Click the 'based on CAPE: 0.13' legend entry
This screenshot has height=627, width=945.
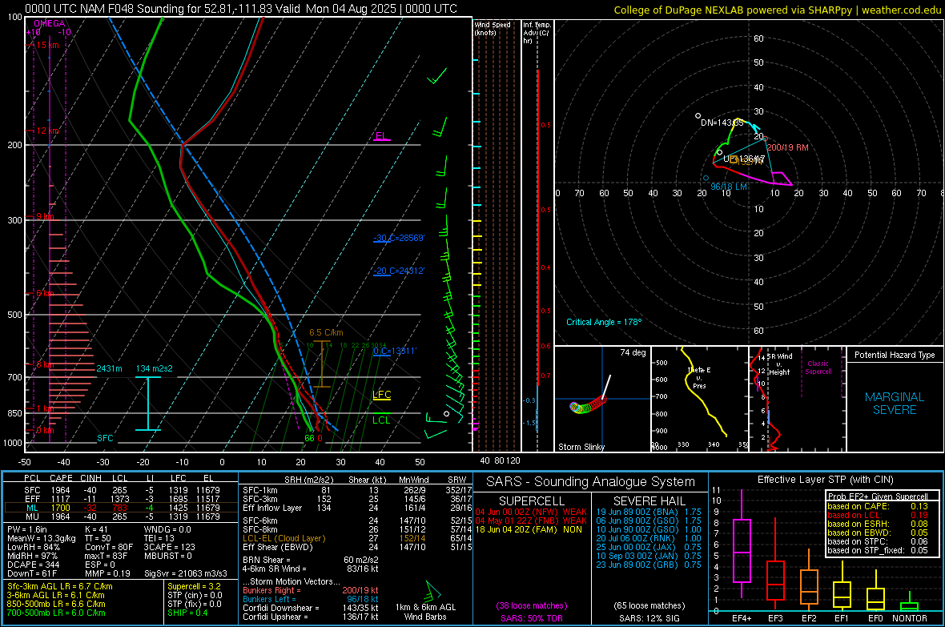[x=878, y=506]
